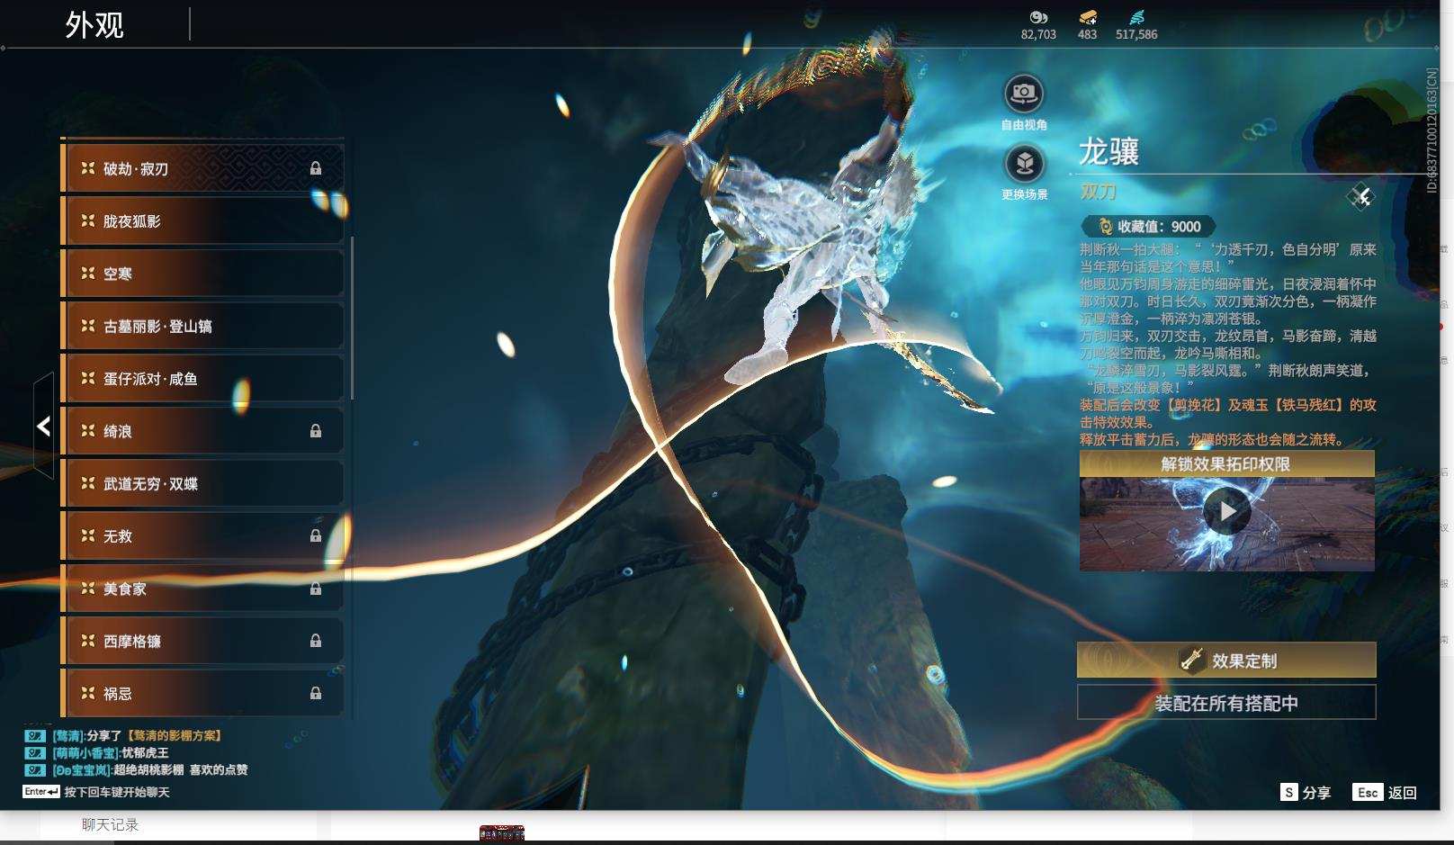Click the small thumbnail below the game window
1454x845 pixels.
pyautogui.click(x=502, y=834)
